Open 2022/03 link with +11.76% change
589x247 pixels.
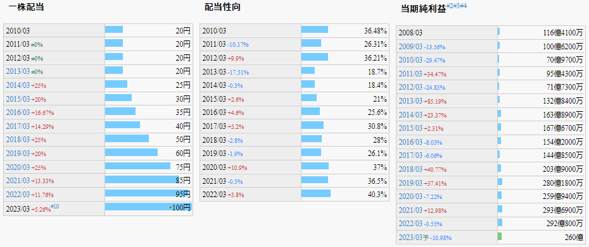coord(18,194)
